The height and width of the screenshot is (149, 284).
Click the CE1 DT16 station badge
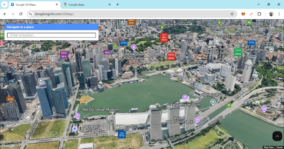[x=122, y=135]
